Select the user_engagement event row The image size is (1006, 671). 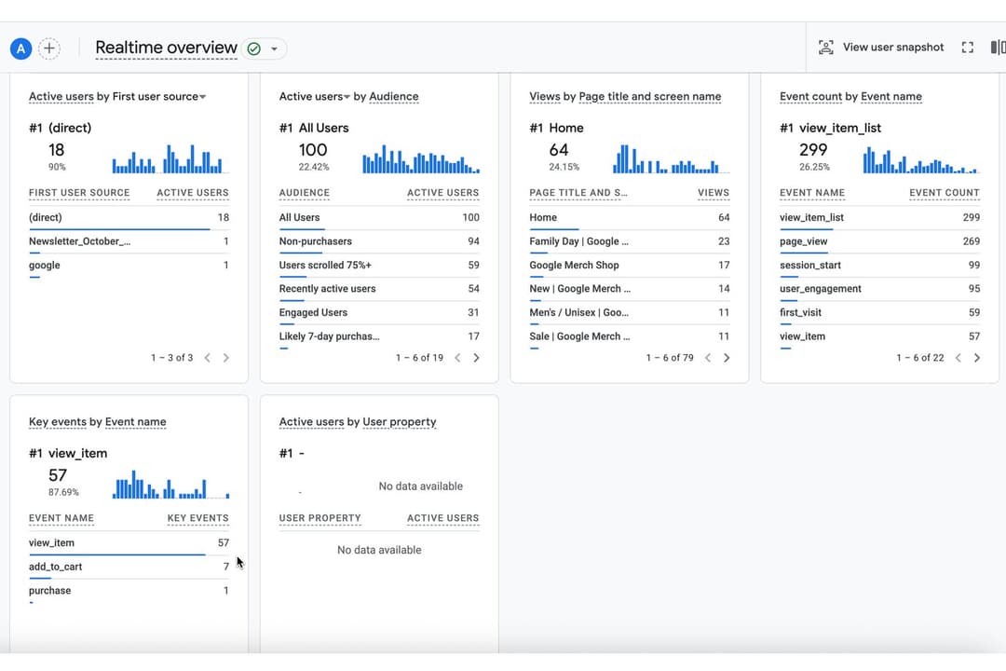(879, 289)
